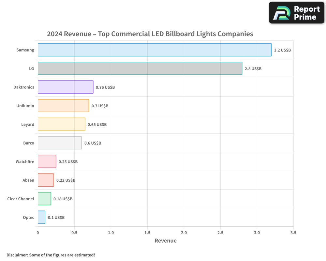
Task: Click the LG revenue bar
Action: [140, 69]
